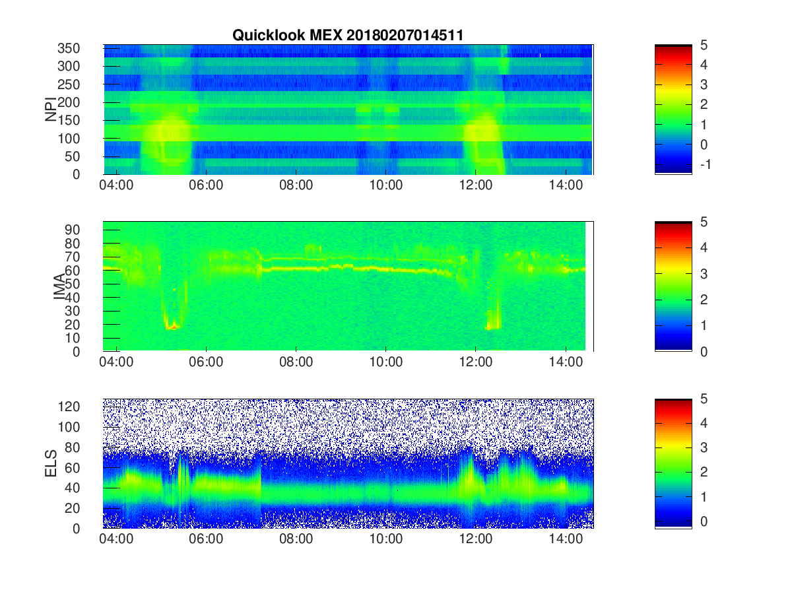Click the 2 label on IMA colorbar
Screen dimensions: 792x594
[x=703, y=300]
